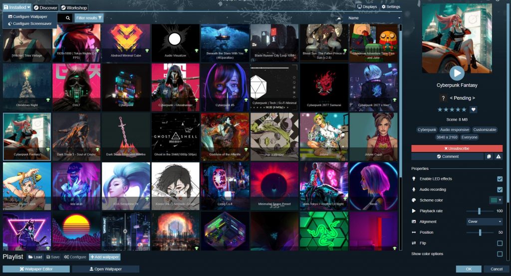Enable Show color options checkbox

coord(500,254)
